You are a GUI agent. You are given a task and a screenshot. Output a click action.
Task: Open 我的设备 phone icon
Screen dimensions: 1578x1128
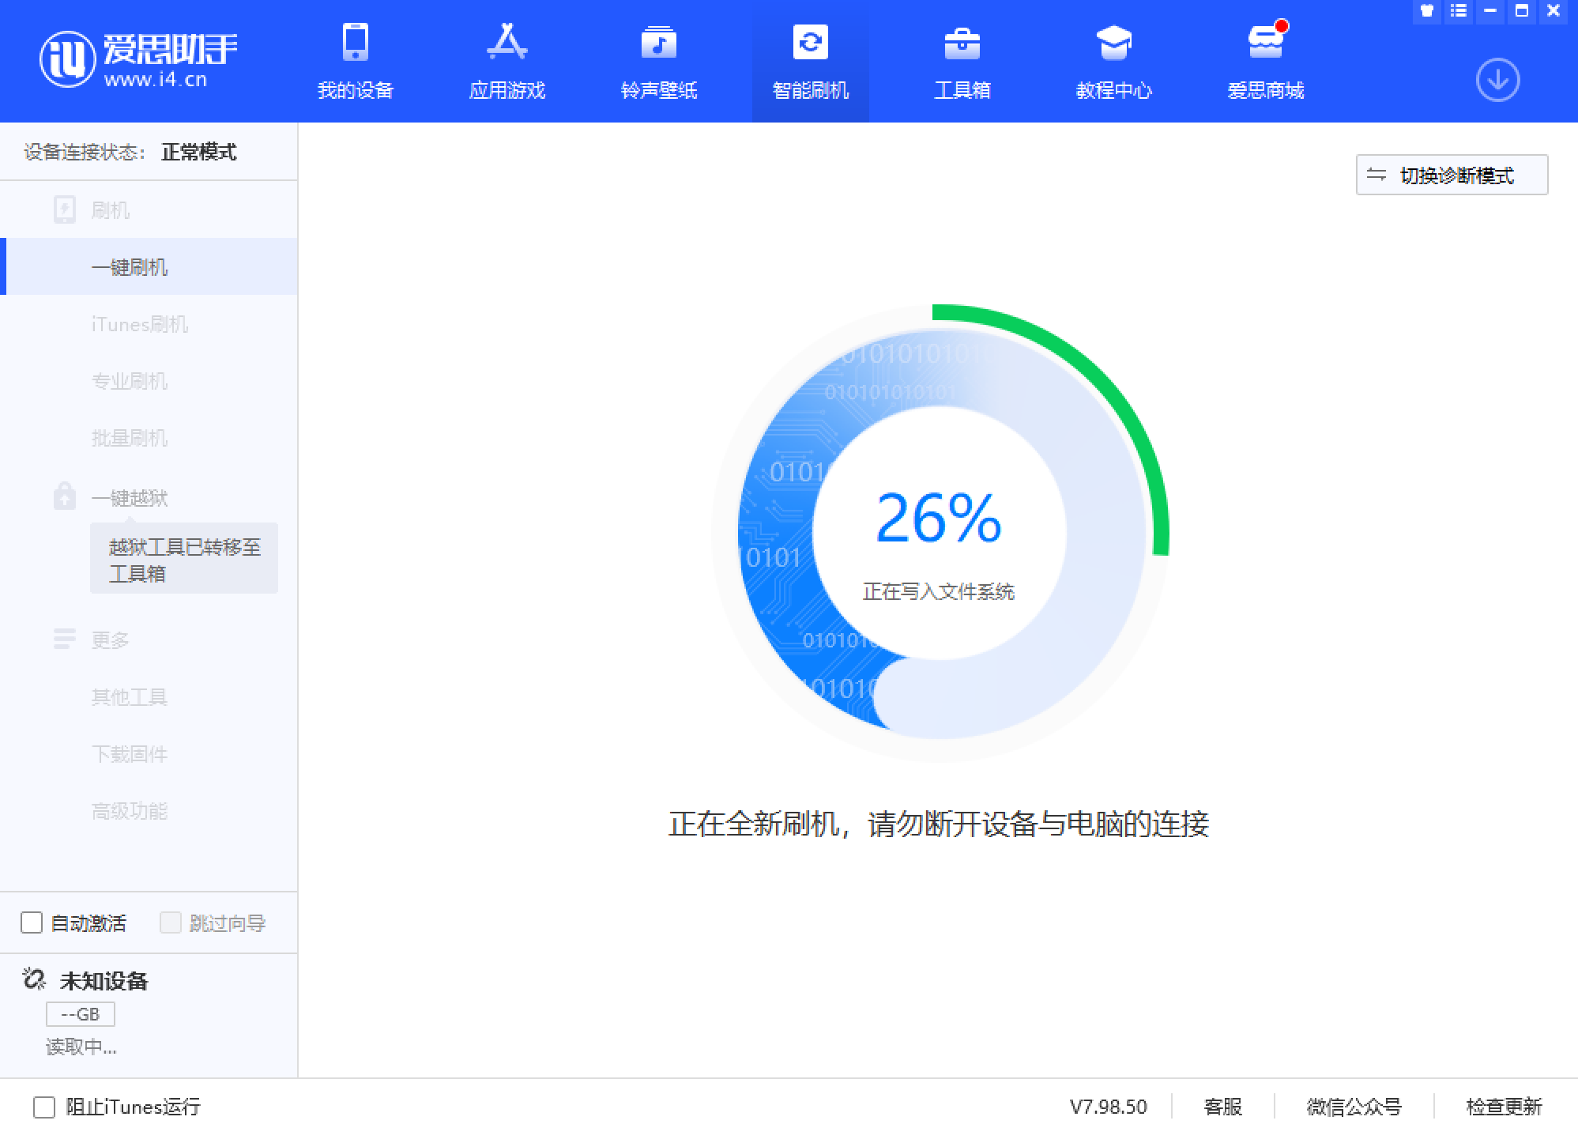[x=355, y=43]
